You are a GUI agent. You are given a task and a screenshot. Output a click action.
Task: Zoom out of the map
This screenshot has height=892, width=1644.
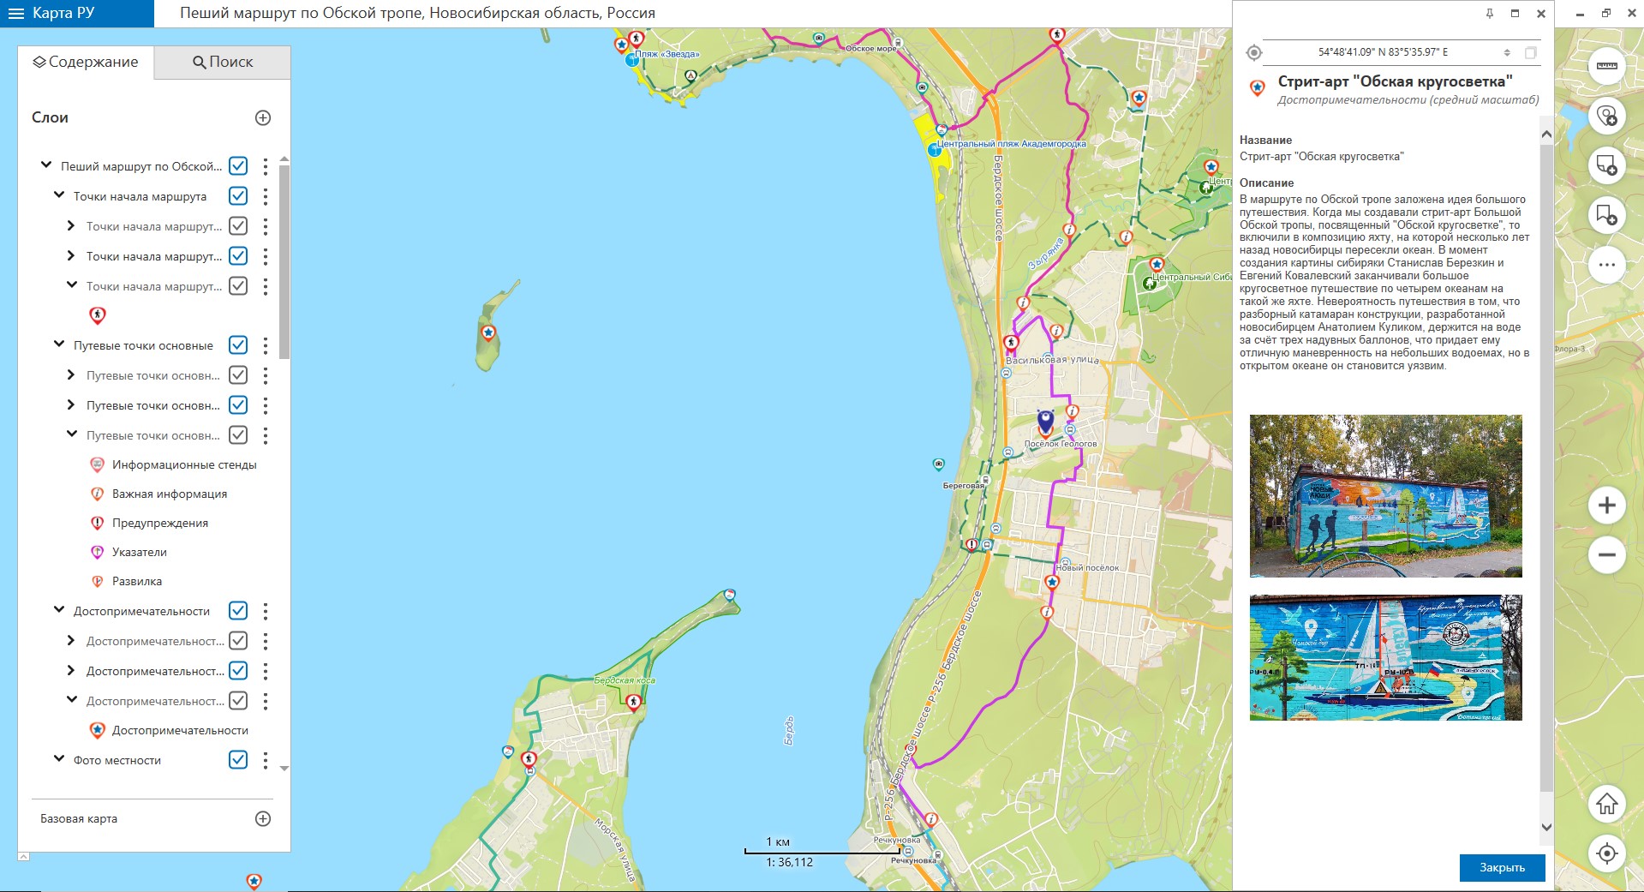[x=1607, y=555]
